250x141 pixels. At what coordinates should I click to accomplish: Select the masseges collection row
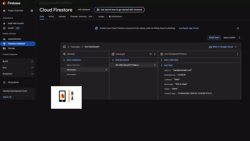[85, 70]
